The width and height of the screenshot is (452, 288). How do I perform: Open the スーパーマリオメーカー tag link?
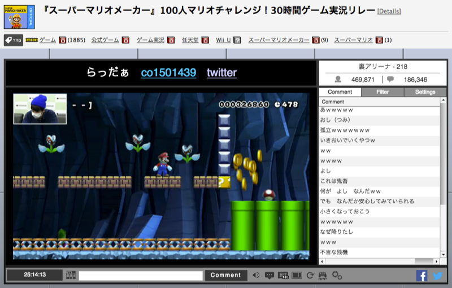[x=279, y=40]
